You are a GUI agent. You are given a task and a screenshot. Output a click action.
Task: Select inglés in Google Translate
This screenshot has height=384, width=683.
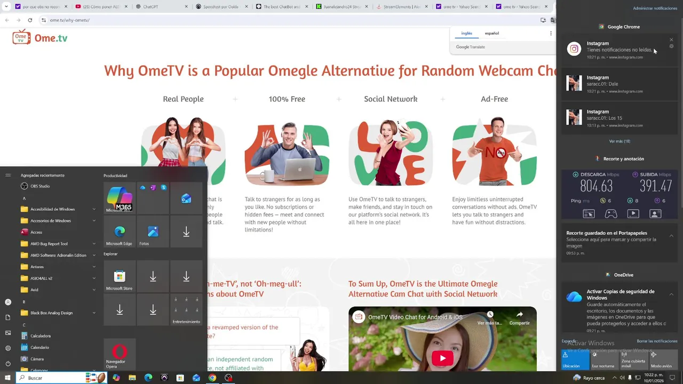[x=467, y=33]
